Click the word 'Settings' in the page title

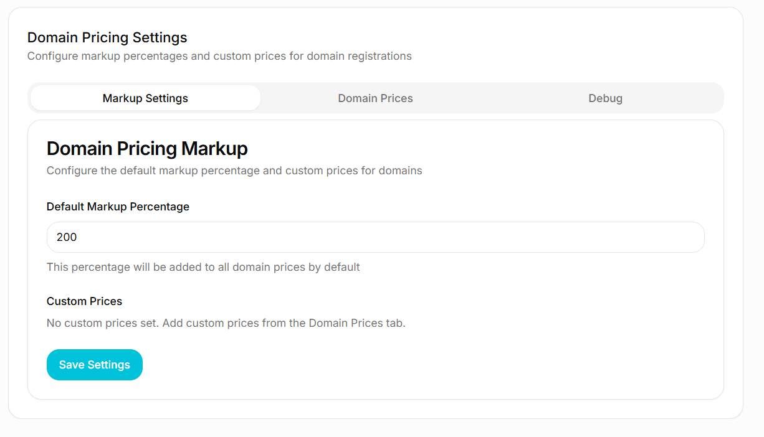(x=160, y=38)
